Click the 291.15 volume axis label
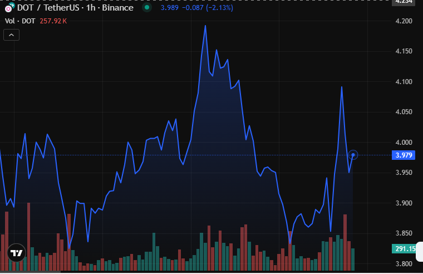 coord(404,248)
